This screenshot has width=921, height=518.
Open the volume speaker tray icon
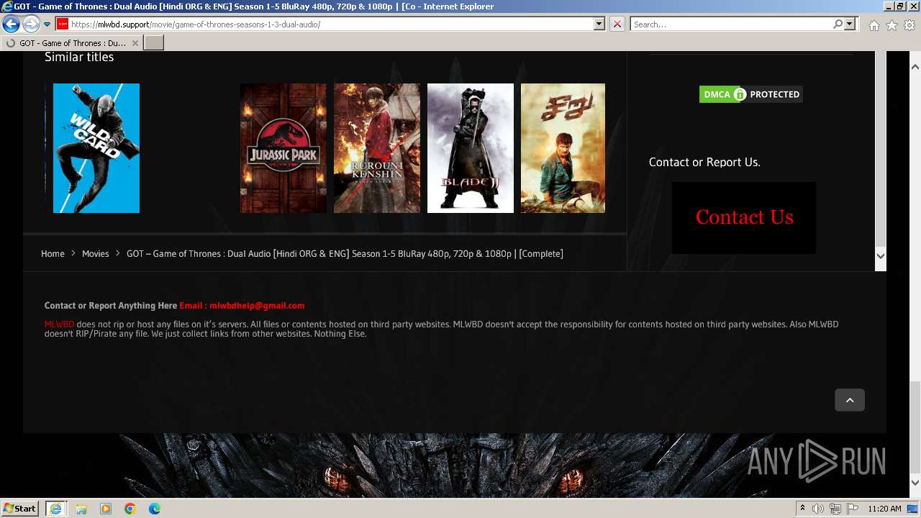click(x=818, y=509)
